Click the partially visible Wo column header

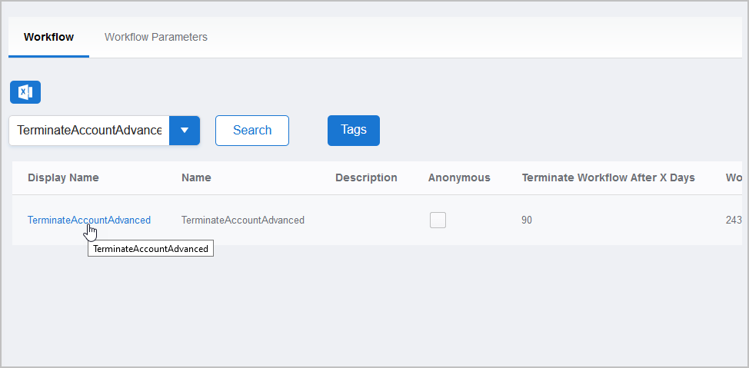pyautogui.click(x=733, y=177)
